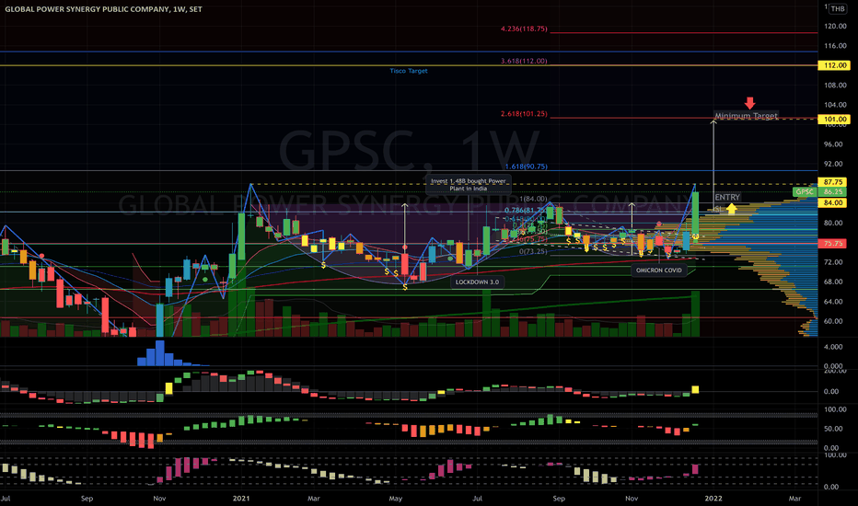Click the red 75.75 price tag
Image resolution: width=858 pixels, height=506 pixels.
(832, 244)
